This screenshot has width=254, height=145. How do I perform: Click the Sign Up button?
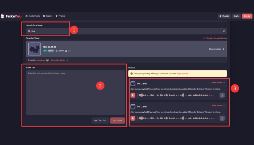click(247, 16)
